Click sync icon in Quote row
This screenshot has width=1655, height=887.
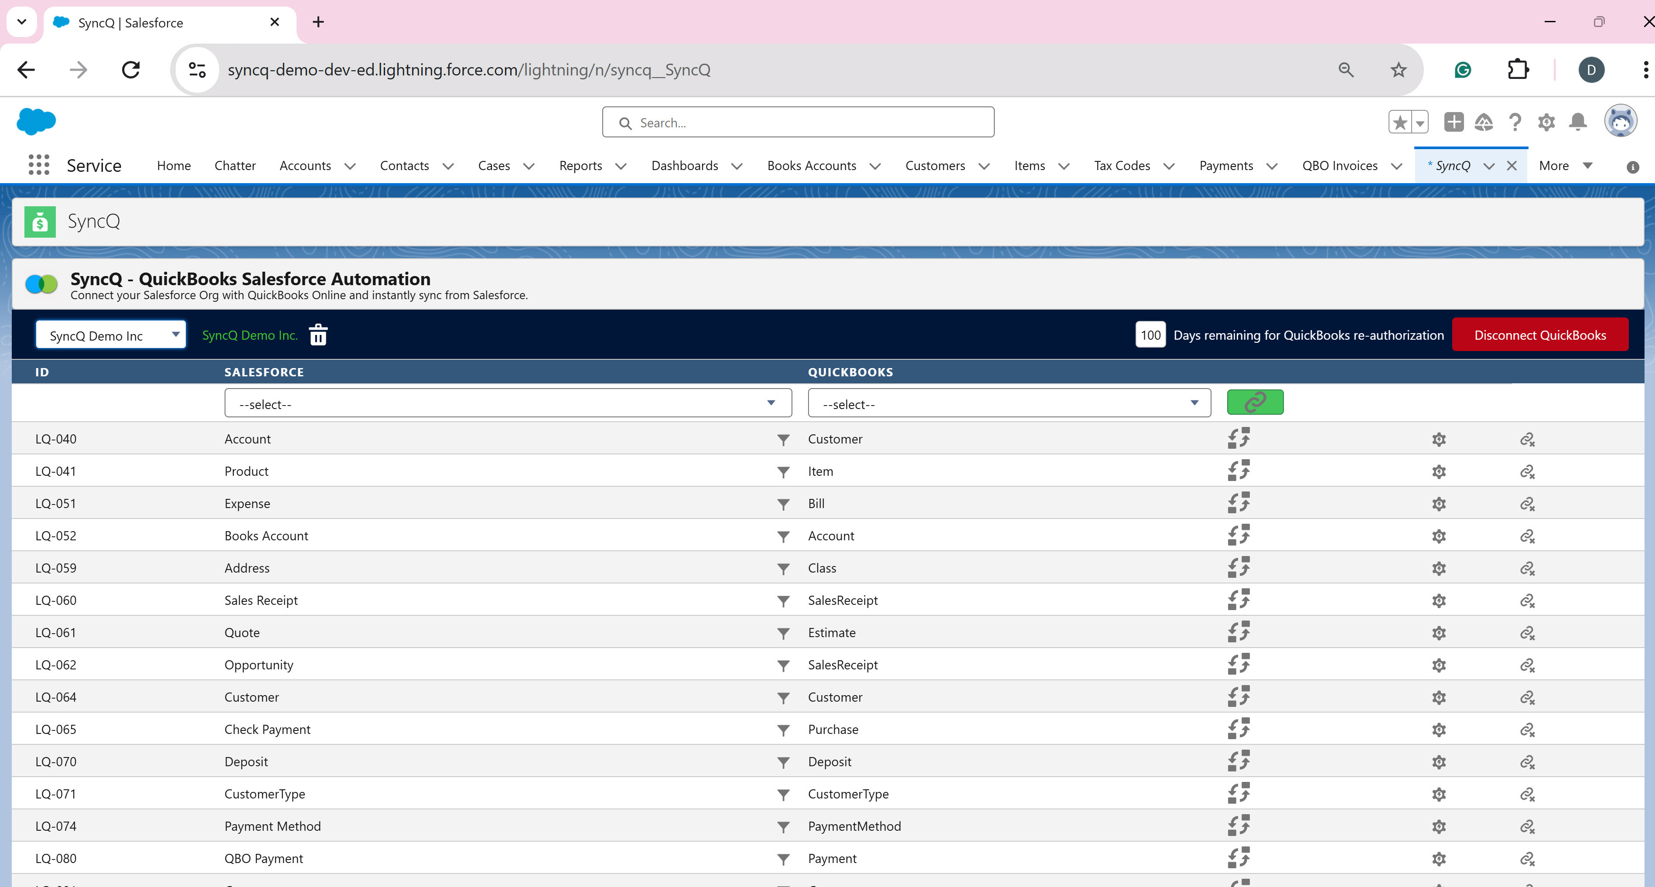(x=1239, y=631)
